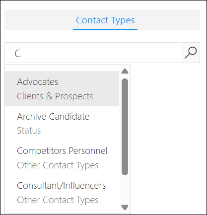The width and height of the screenshot is (207, 215).
Task: Click the blue underline beneath Contact Types
Action: [105, 29]
